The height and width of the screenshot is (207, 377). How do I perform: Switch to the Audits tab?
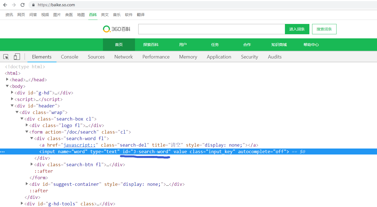tap(275, 57)
